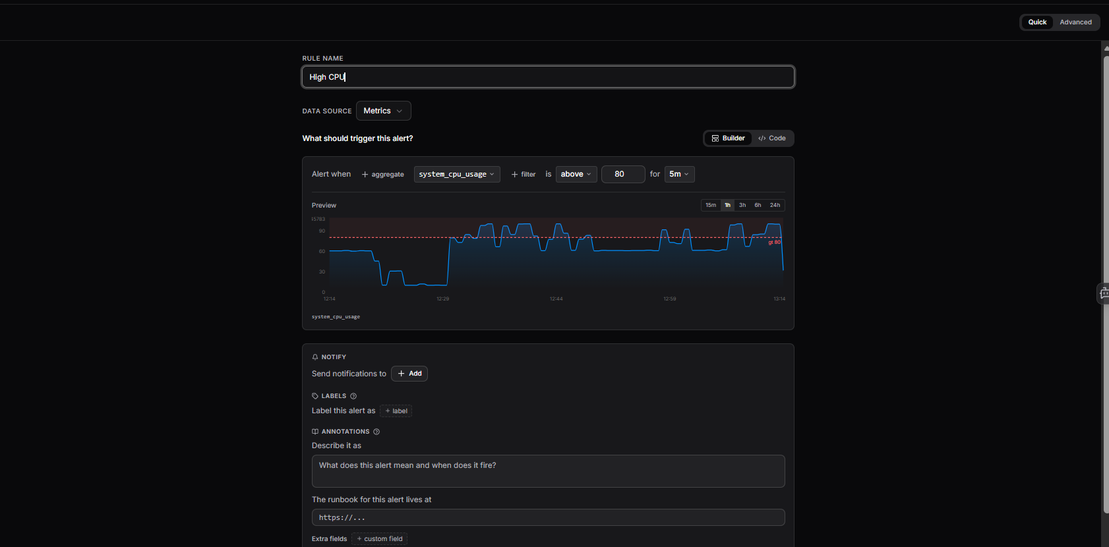Click the page vertical scrollbar
Screen dimensions: 1109x547
point(1106,283)
